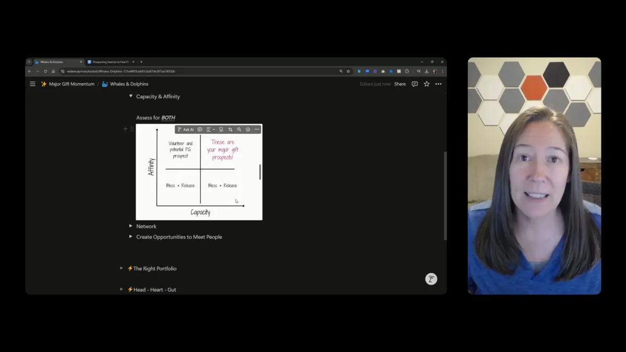The width and height of the screenshot is (626, 352).
Task: Close the Whales & Dolphins browser tab
Action: click(x=81, y=62)
